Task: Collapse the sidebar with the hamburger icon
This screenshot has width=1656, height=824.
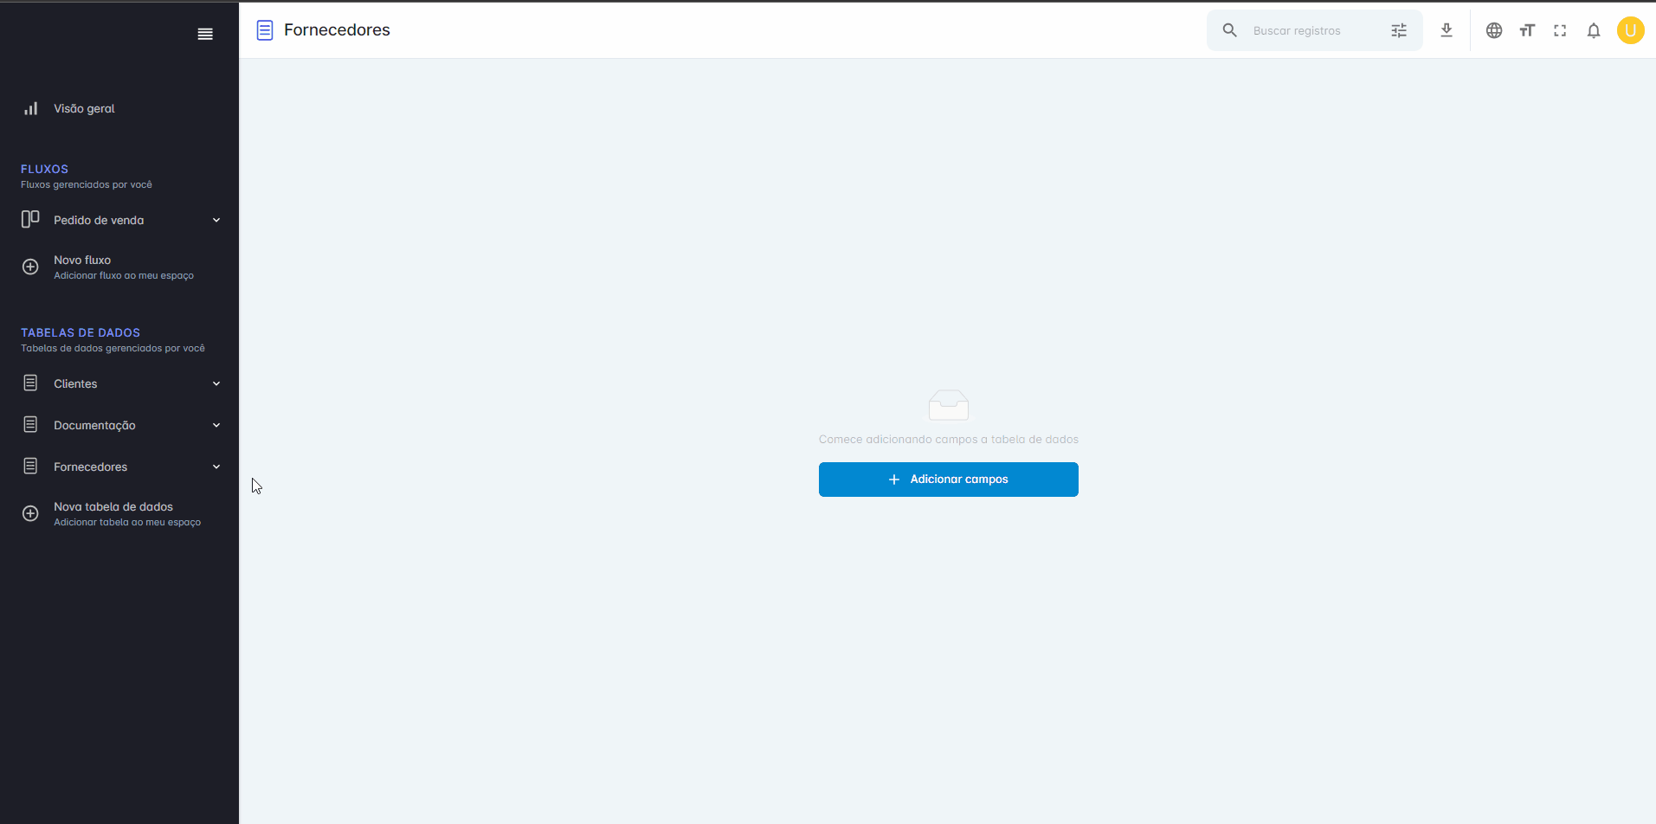Action: pos(205,34)
